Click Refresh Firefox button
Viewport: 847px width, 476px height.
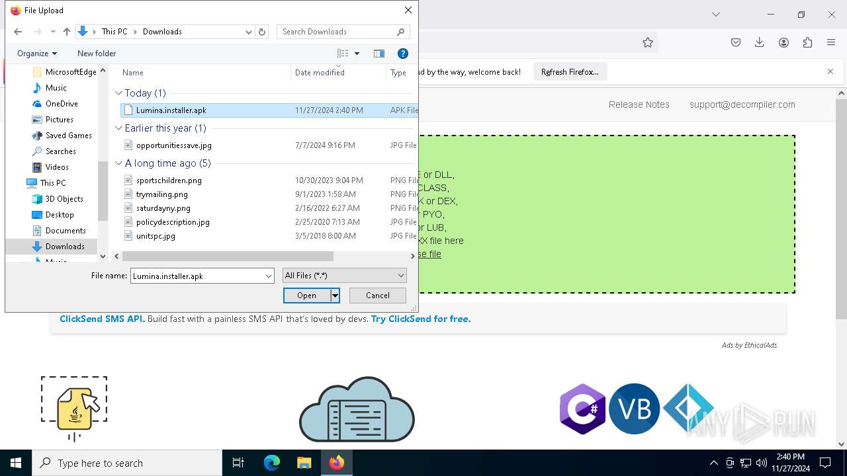coord(570,72)
